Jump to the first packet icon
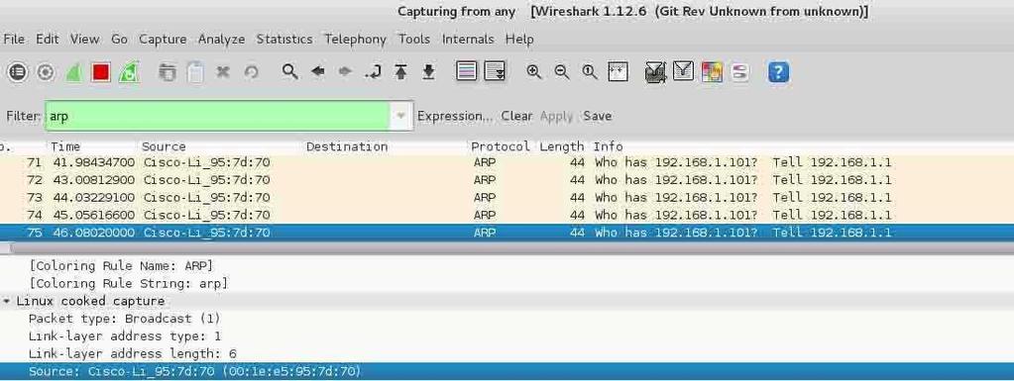The width and height of the screenshot is (1014, 381). (x=401, y=72)
